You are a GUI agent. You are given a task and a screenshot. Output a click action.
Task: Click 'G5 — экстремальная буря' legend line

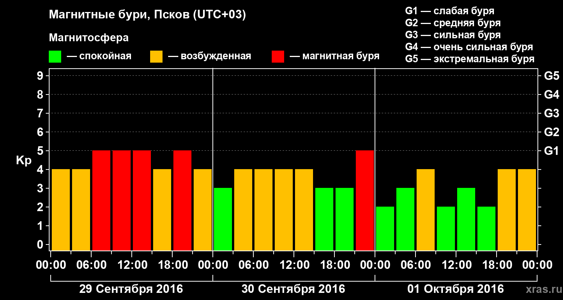pos(470,59)
